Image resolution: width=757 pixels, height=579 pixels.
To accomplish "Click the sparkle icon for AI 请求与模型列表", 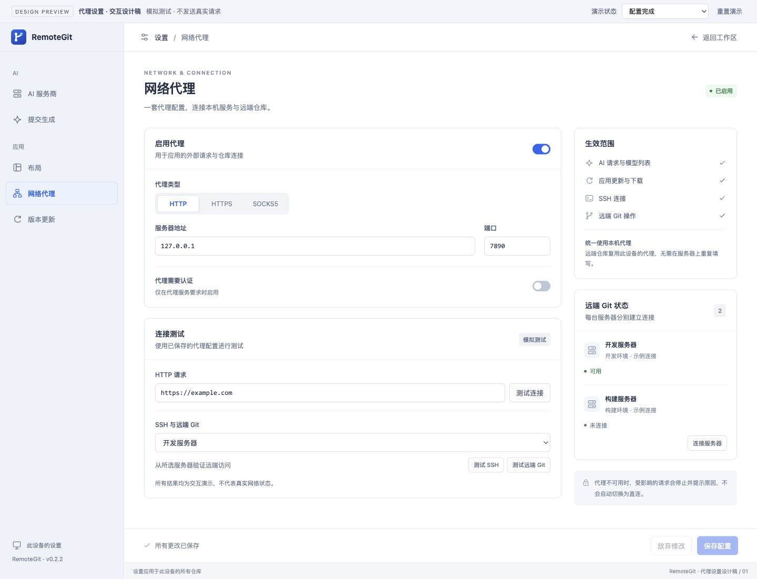I will tap(589, 163).
